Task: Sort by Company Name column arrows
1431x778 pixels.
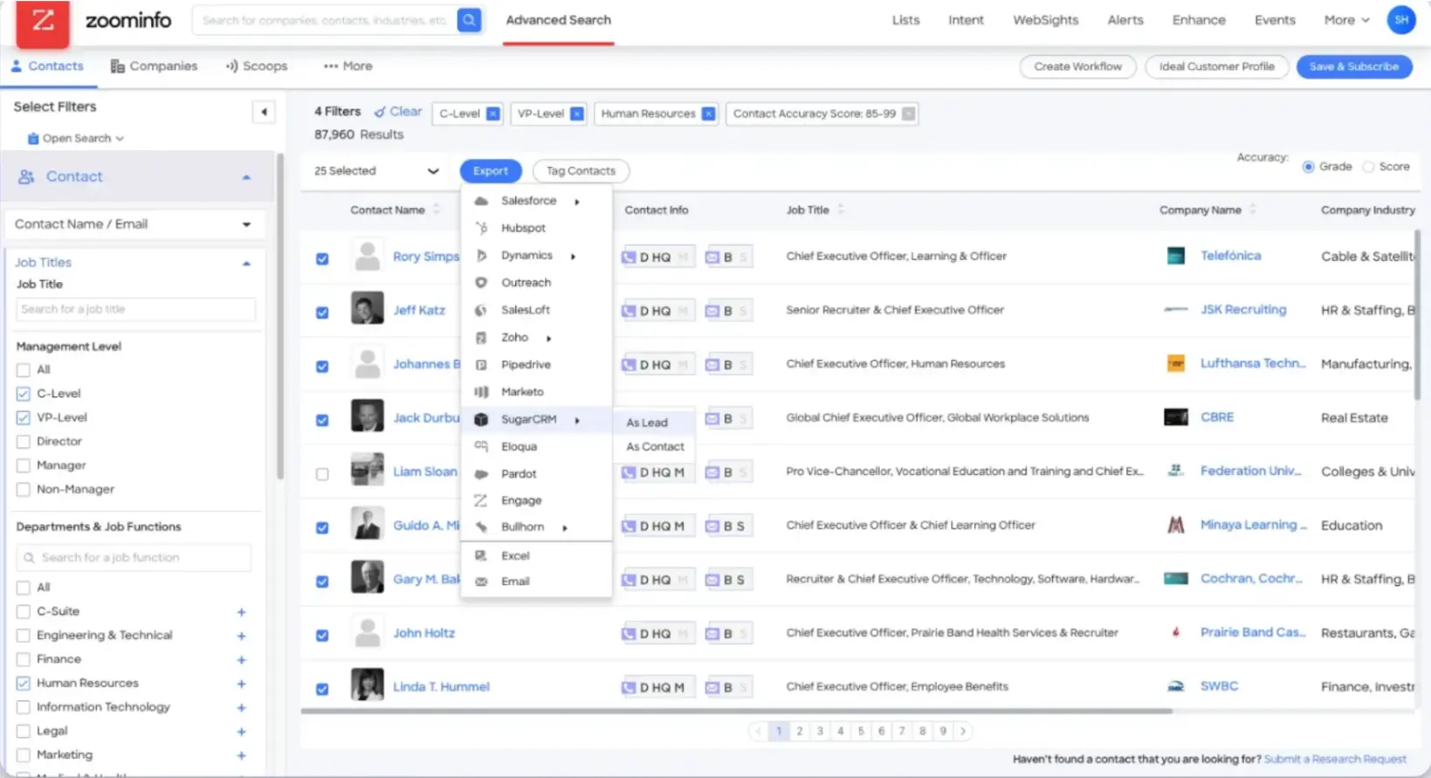Action: click(x=1253, y=210)
